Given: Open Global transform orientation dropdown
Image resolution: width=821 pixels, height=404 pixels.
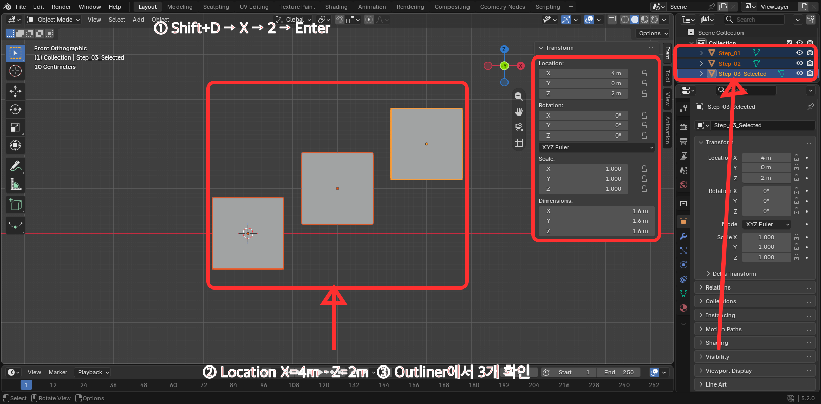Looking at the screenshot, I should (294, 20).
